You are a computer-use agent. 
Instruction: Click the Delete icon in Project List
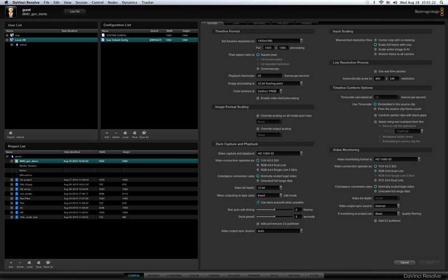point(20,263)
